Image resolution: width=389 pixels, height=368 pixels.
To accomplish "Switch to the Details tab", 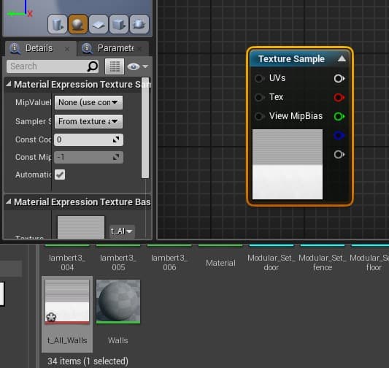I will click(x=39, y=48).
